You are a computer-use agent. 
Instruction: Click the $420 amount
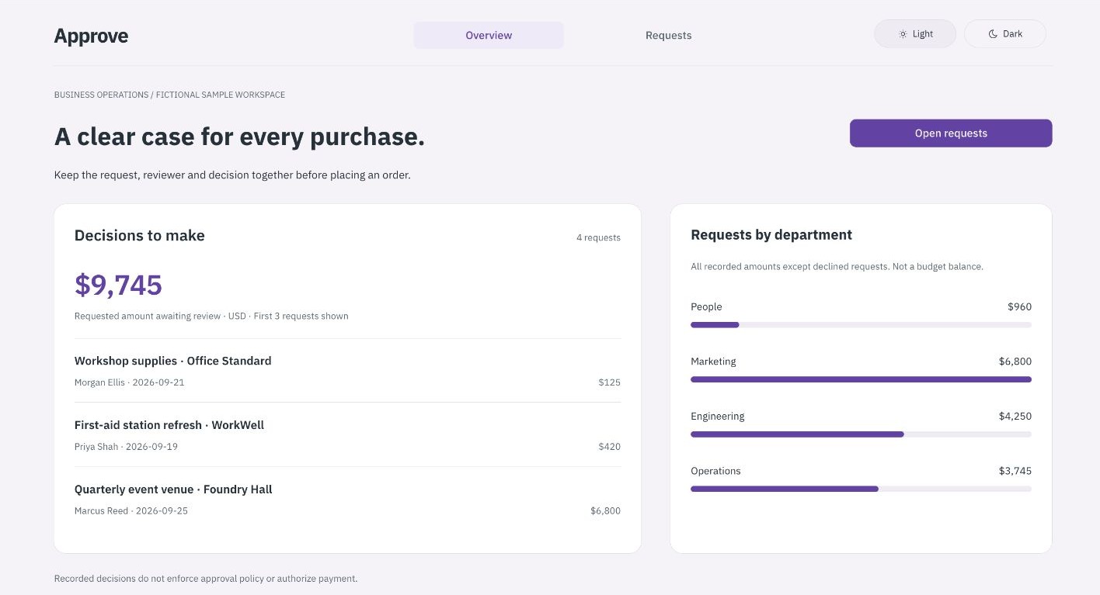[x=609, y=447]
